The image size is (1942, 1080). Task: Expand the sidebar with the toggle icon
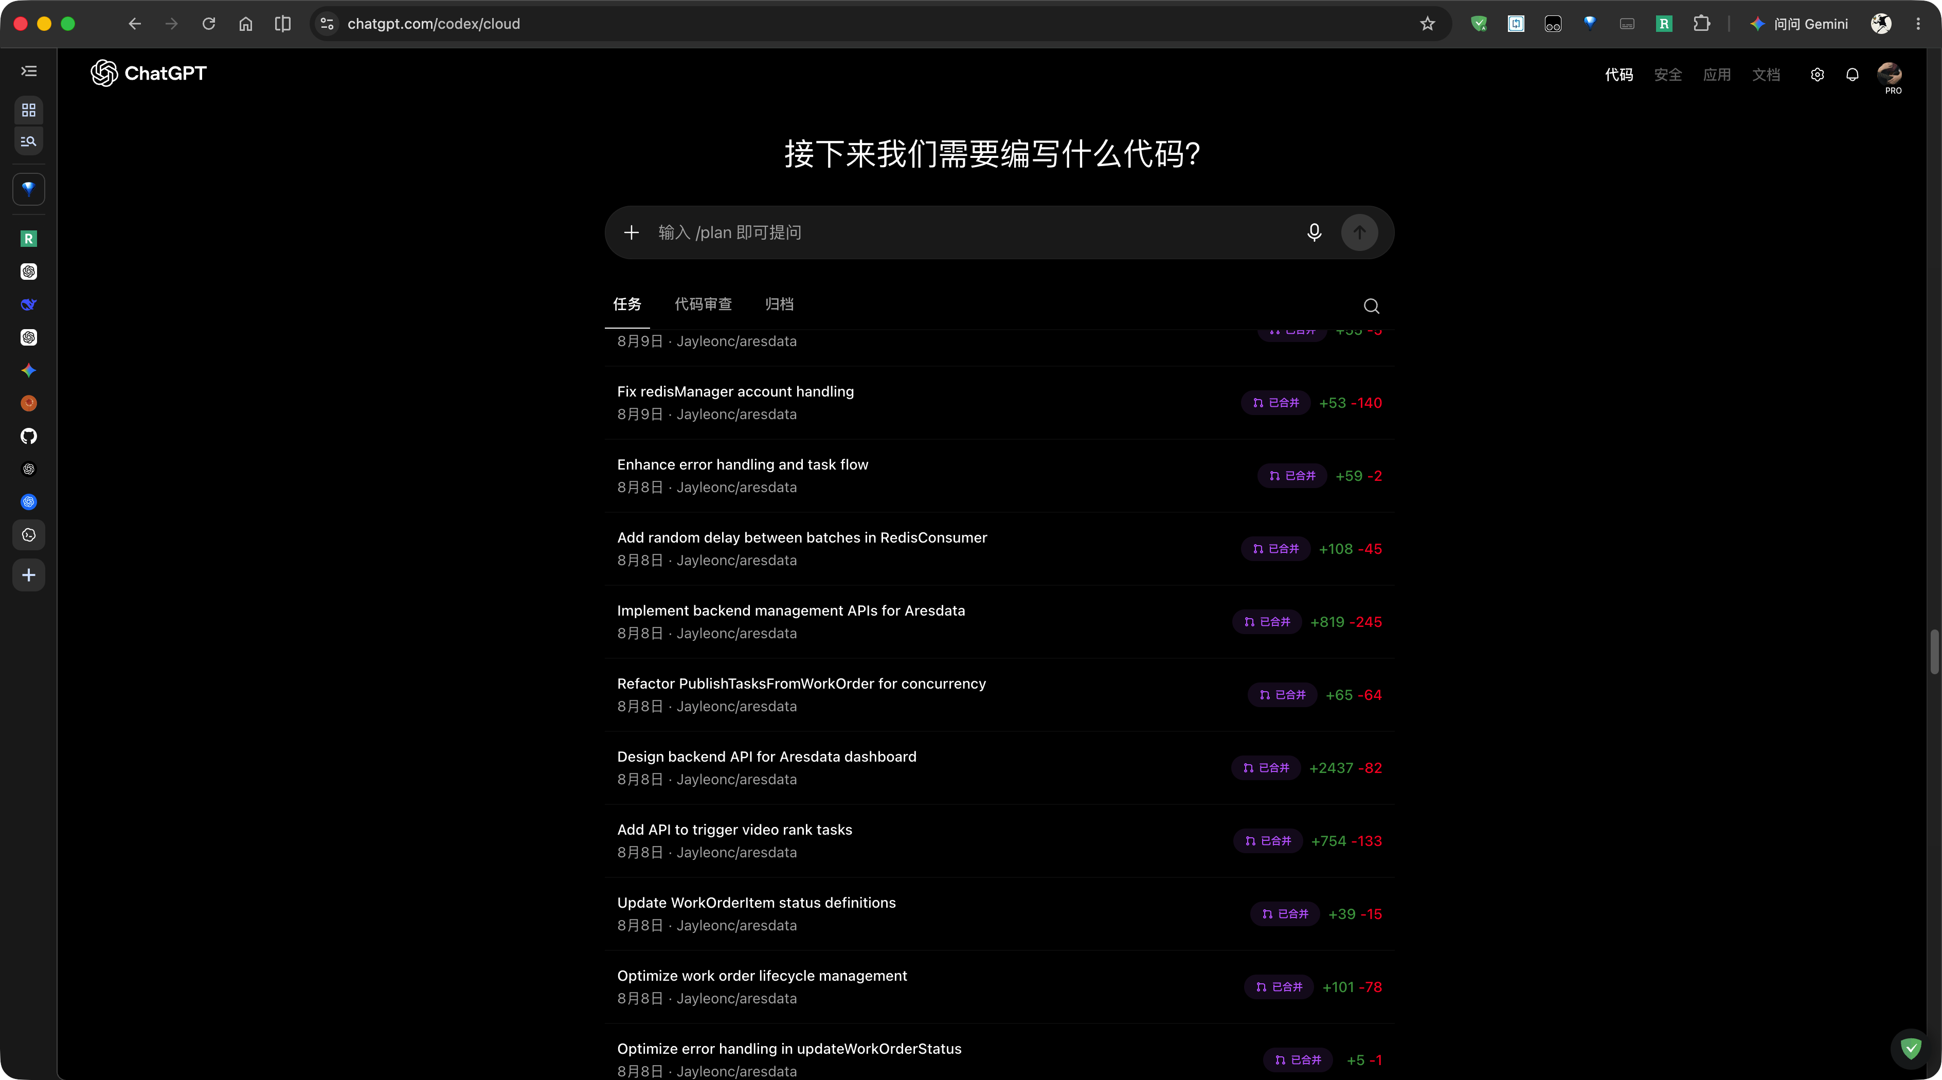pos(29,71)
